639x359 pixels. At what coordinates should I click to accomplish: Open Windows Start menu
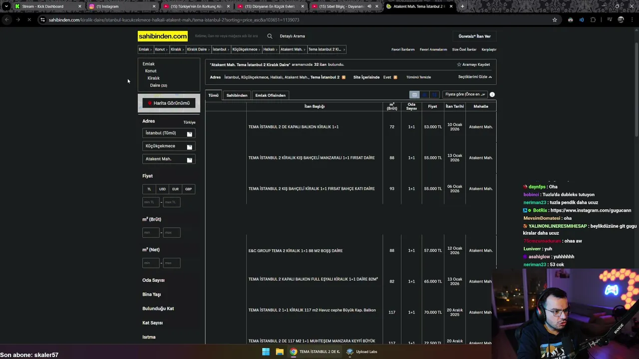(266, 352)
